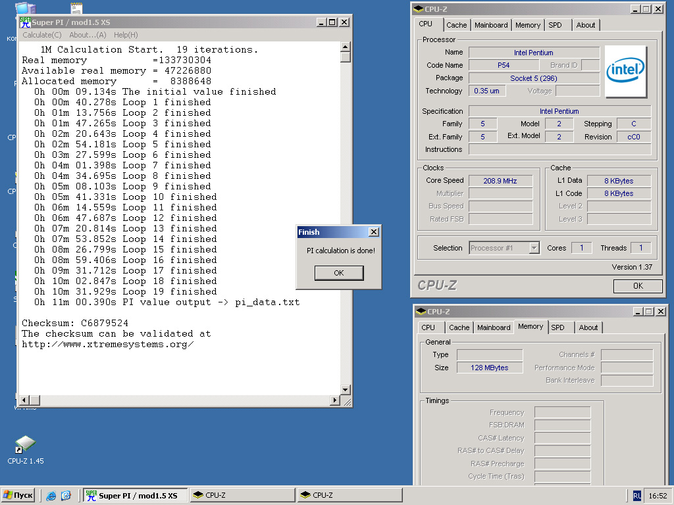The image size is (674, 505).
Task: Open the notepad file icon on desktop
Action: pyautogui.click(x=76, y=8)
